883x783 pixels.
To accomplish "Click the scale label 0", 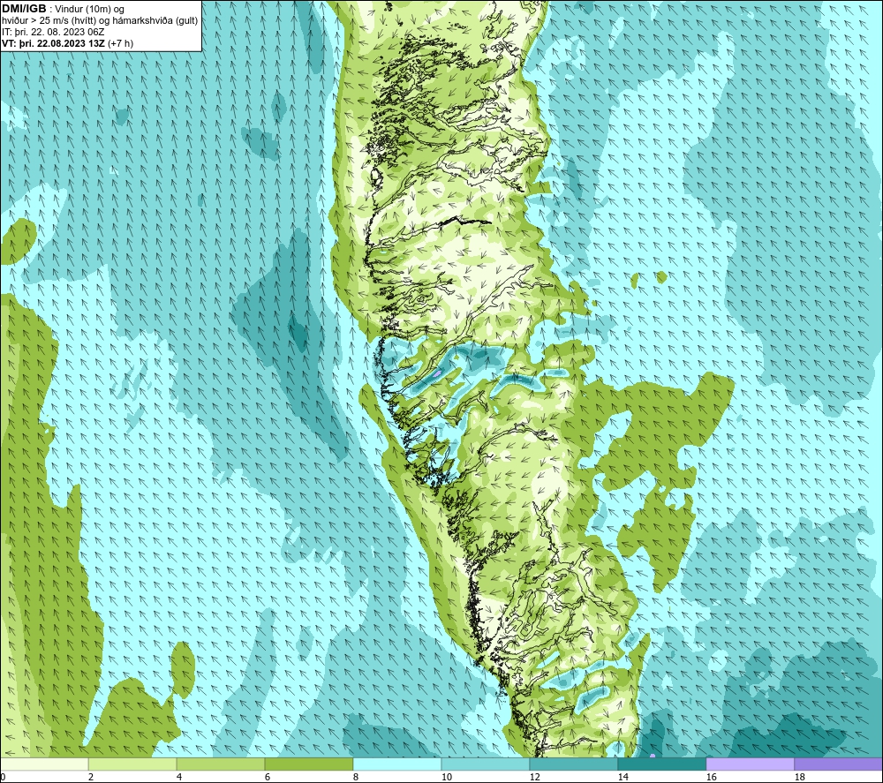I will coord(4,778).
